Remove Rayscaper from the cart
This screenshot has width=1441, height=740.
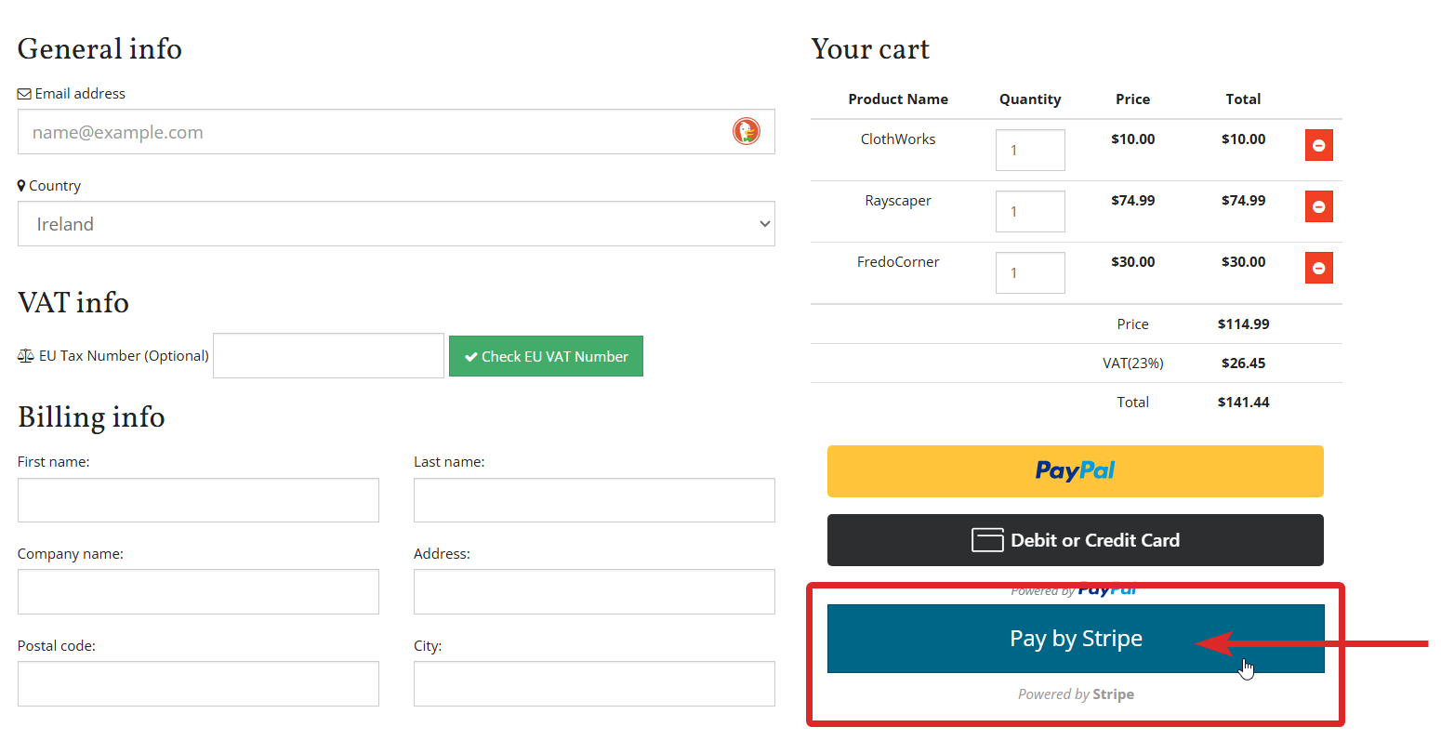tap(1318, 206)
